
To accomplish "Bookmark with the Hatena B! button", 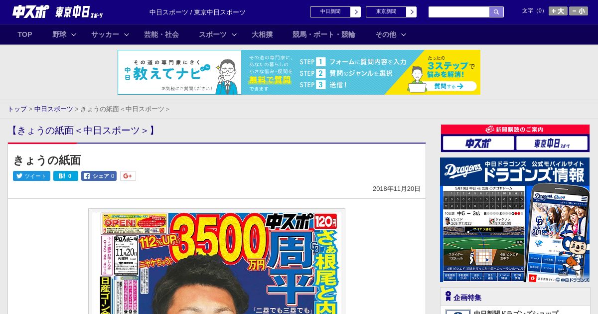I will (66, 176).
